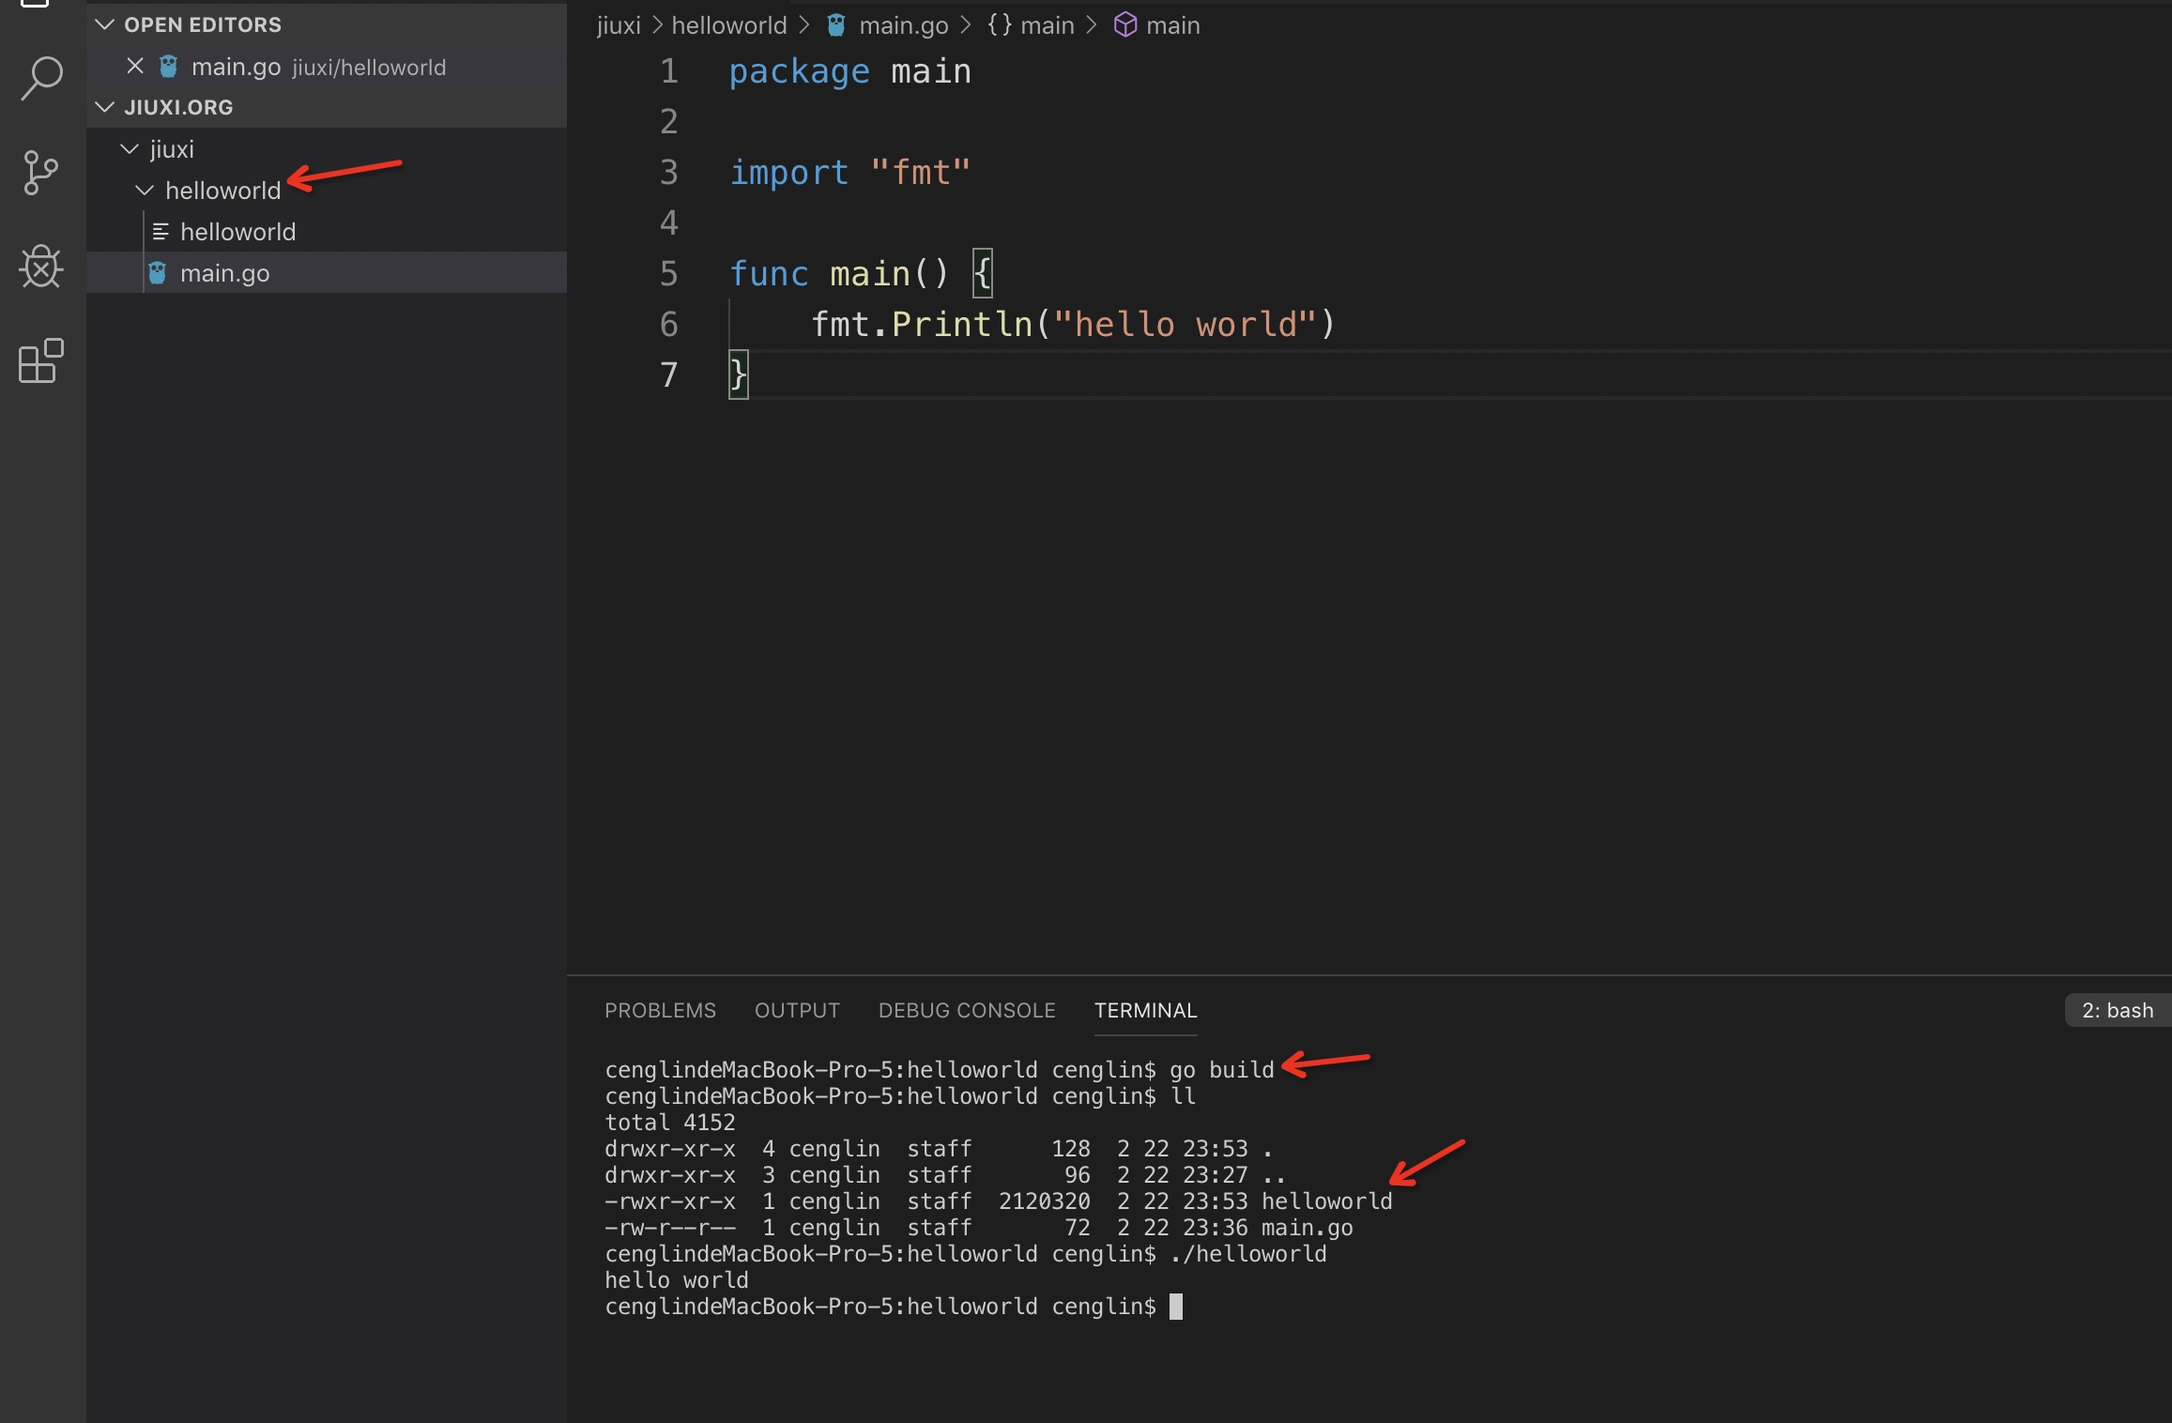Open the Run and Debug view

(x=41, y=267)
